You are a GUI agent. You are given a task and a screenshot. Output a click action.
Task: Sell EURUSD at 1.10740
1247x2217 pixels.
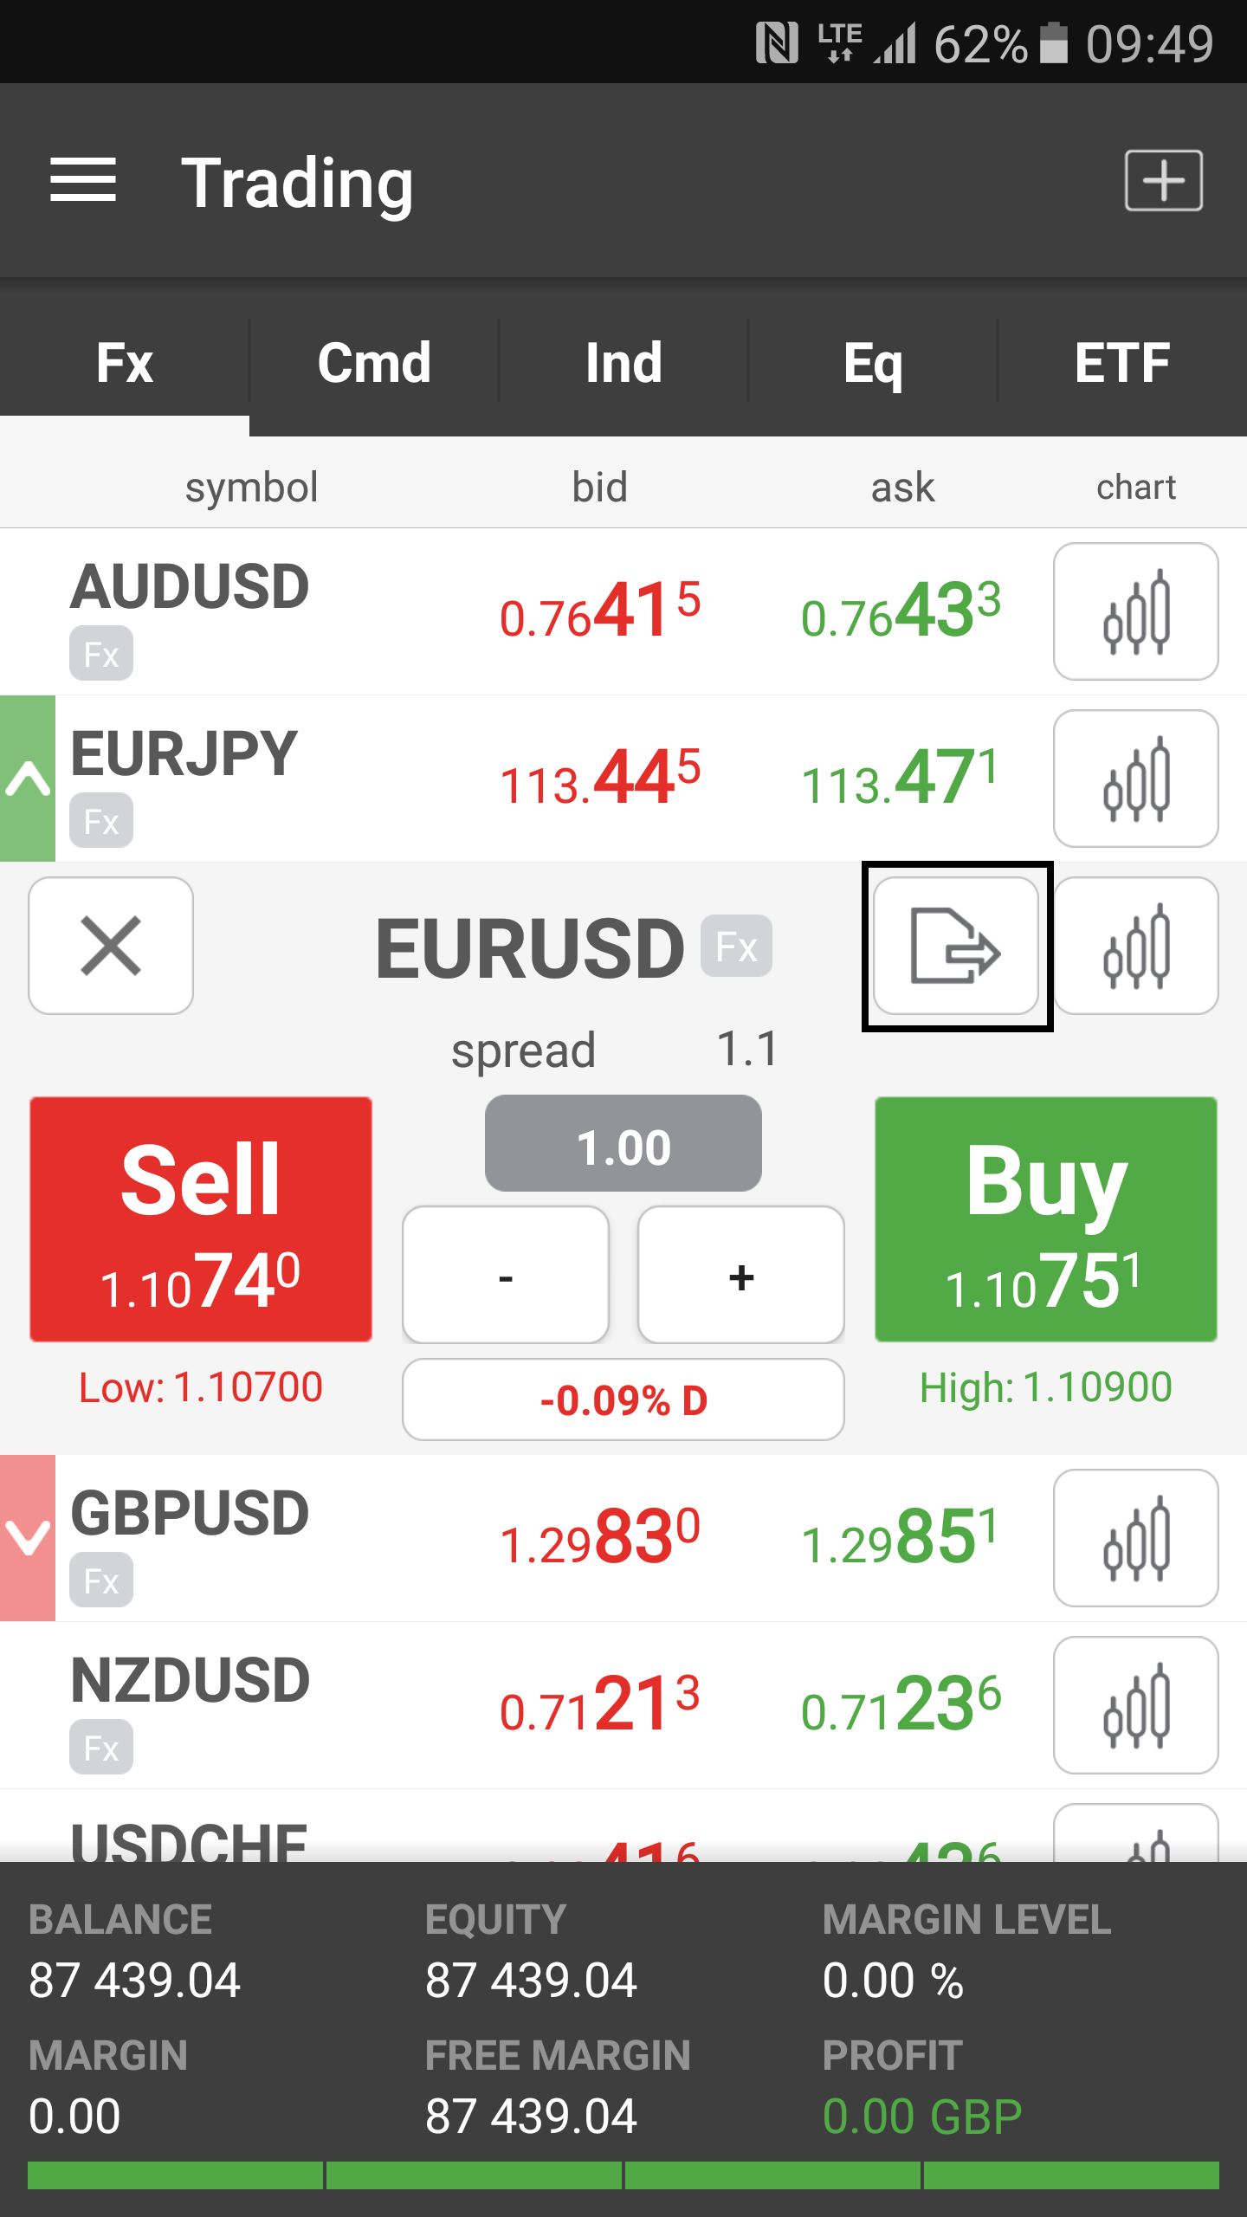coord(201,1219)
